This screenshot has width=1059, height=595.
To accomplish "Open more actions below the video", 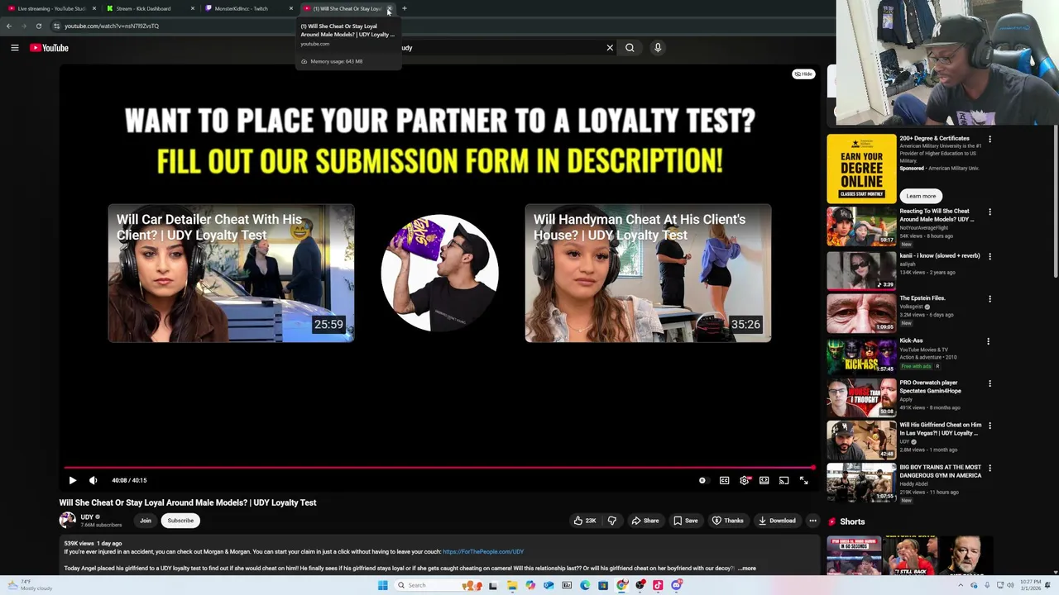I will [812, 521].
